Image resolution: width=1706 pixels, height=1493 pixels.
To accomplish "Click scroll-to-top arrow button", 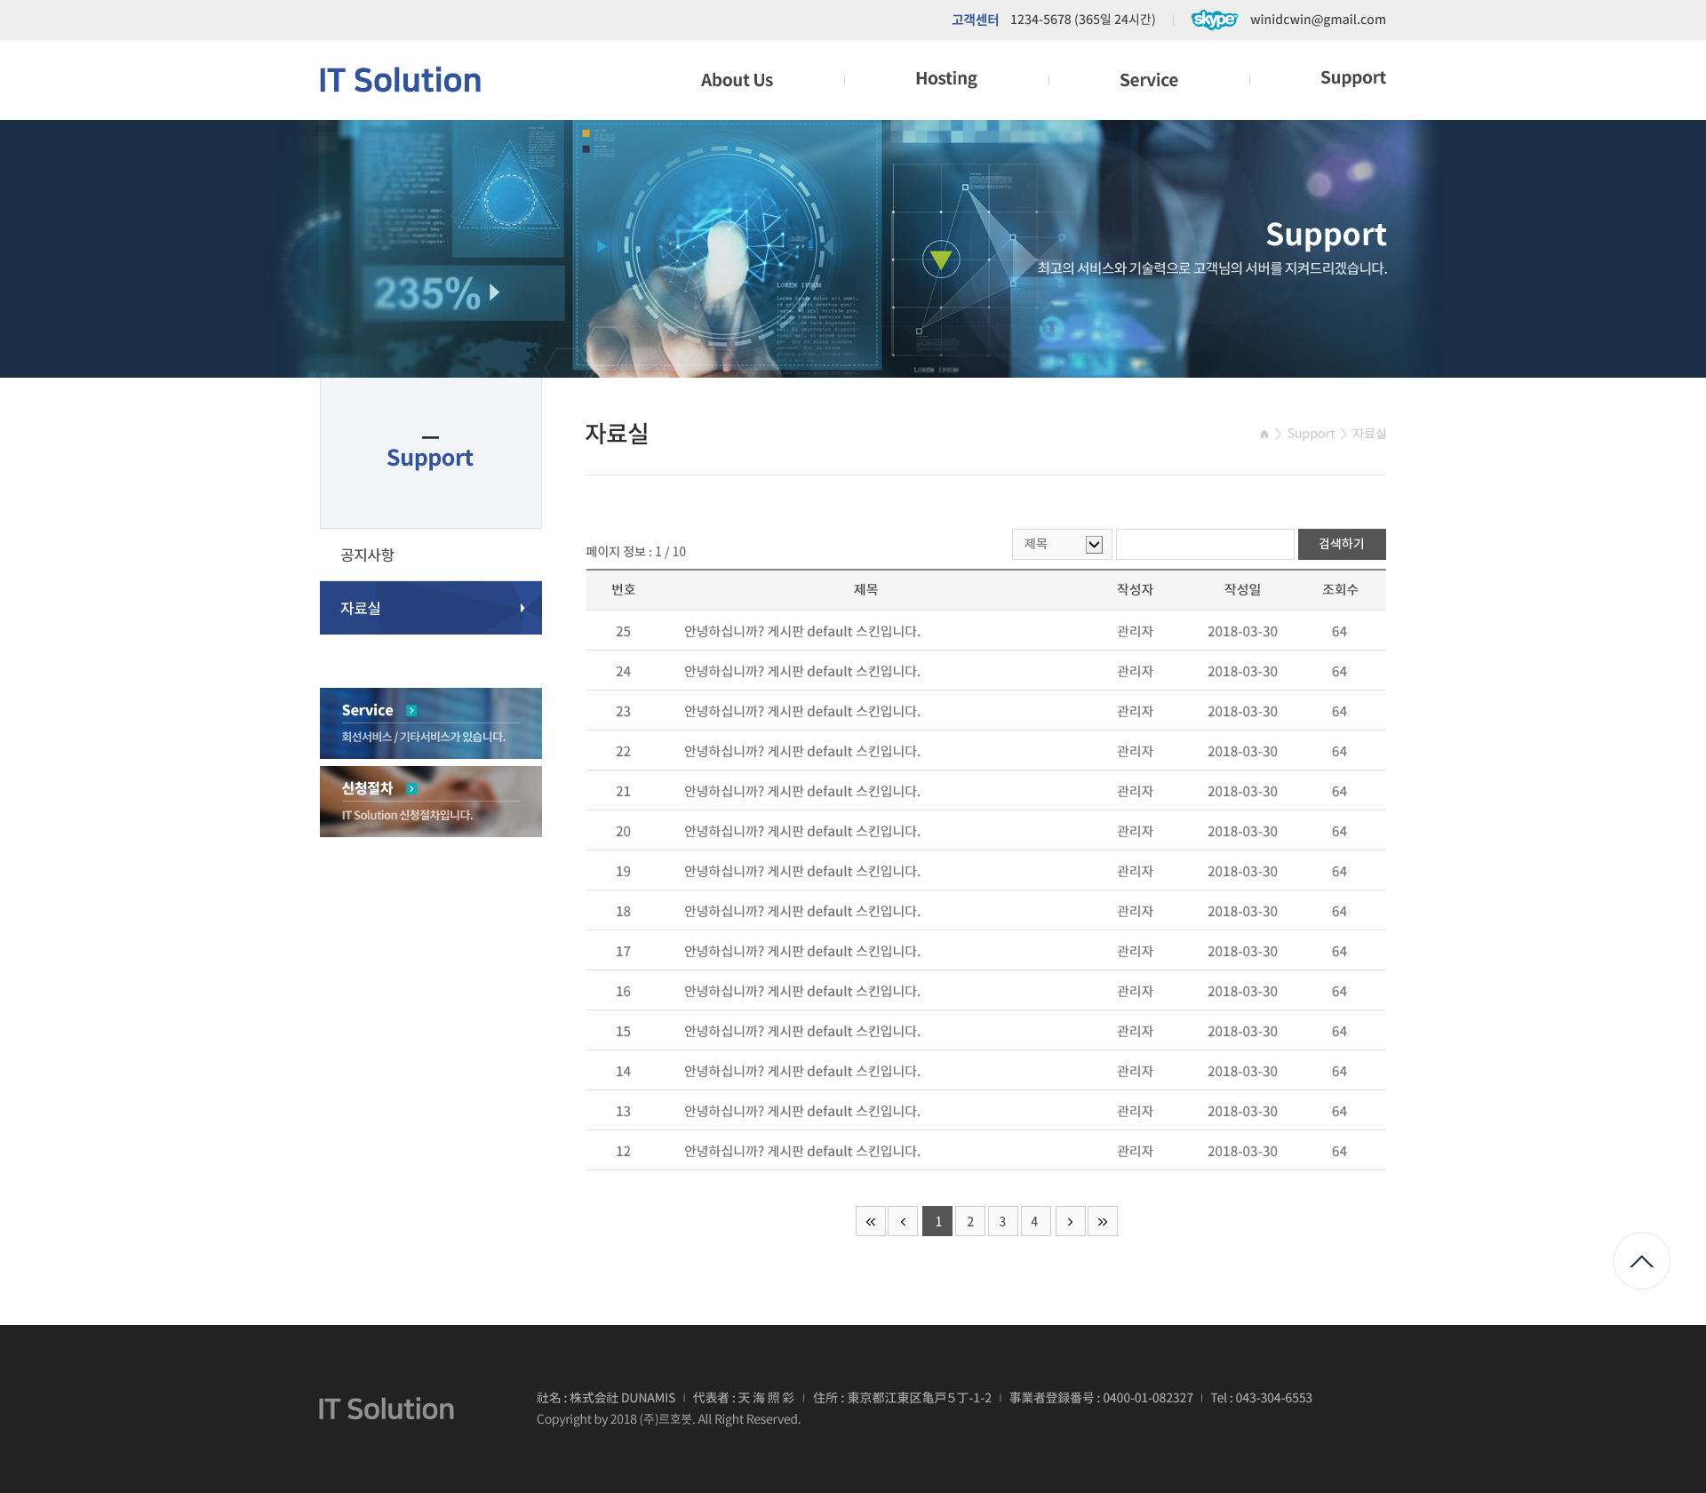I will 1640,1260.
